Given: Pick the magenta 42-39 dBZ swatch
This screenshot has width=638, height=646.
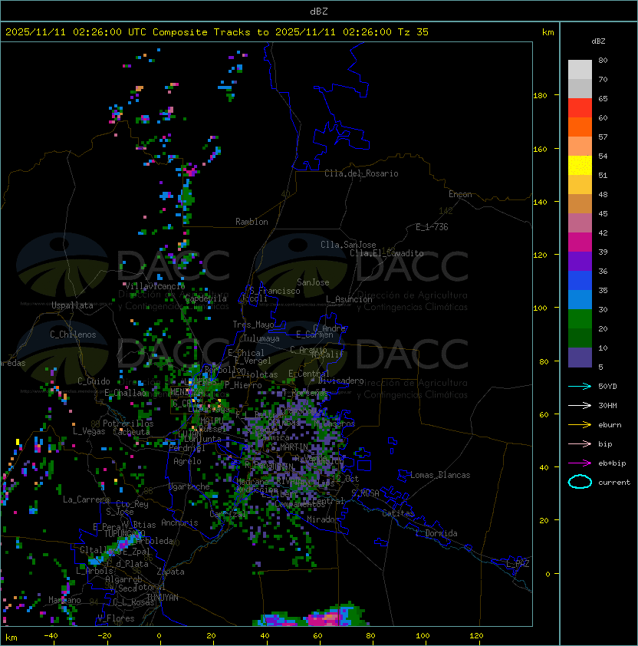Looking at the screenshot, I should tap(580, 242).
